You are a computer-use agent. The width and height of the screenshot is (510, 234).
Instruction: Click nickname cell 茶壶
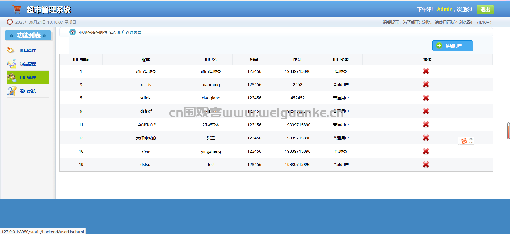(x=146, y=151)
